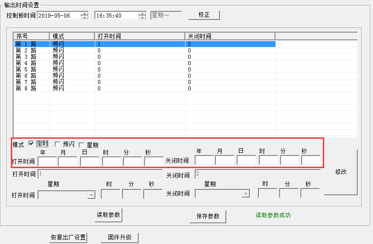373x244 pixels.
Task: Click the 关闭时间 field showing 2
Action: coord(258,174)
